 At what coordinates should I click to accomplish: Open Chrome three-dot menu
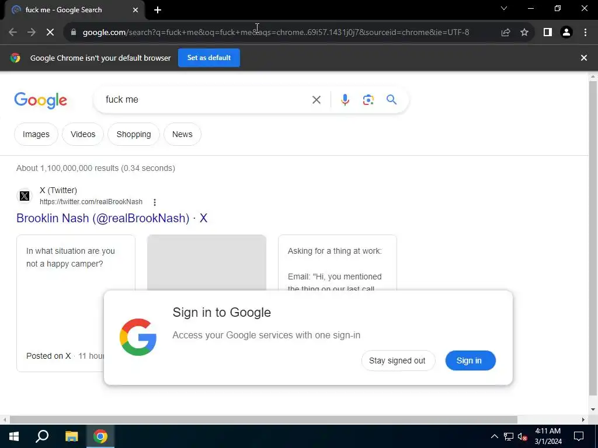coord(585,33)
